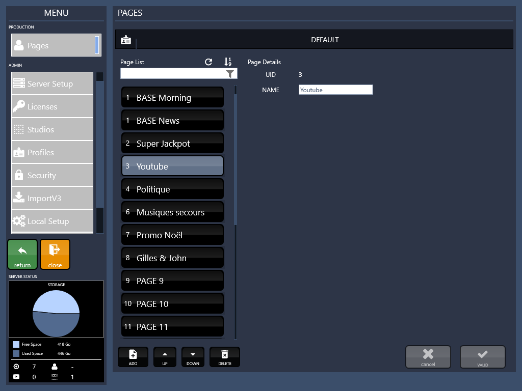The height and width of the screenshot is (391, 522).
Task: Click the DELETE page icon
Action: click(x=224, y=357)
